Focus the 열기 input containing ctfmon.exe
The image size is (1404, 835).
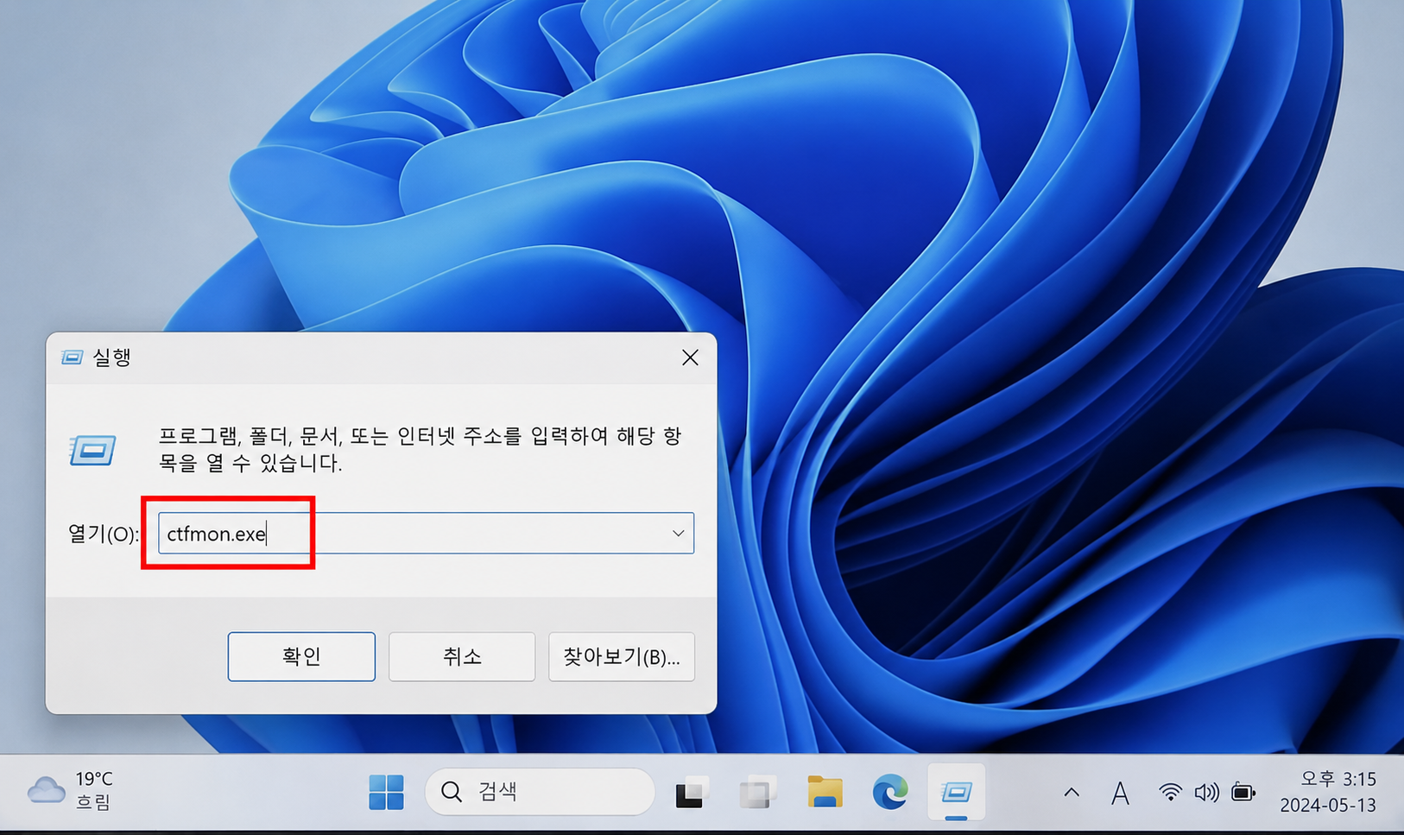[x=426, y=534]
